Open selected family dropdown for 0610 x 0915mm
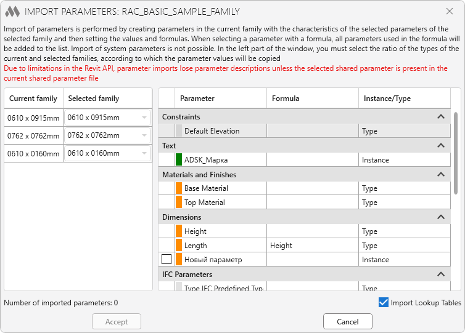Screen dimensions: 465x333 [x=108, y=118]
